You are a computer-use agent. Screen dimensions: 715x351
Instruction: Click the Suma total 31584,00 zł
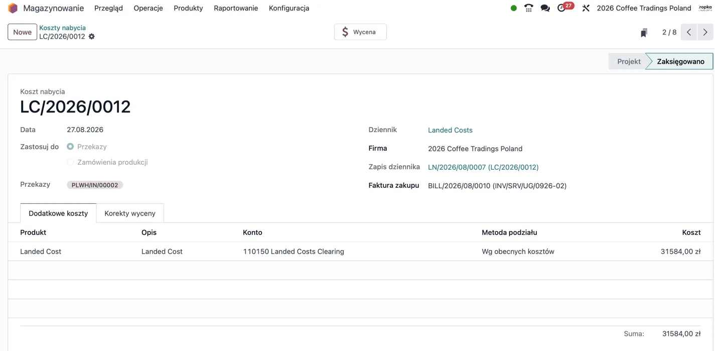[x=681, y=334]
